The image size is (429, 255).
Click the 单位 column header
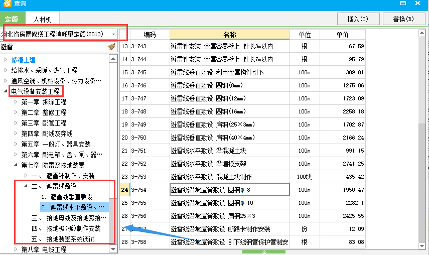305,35
